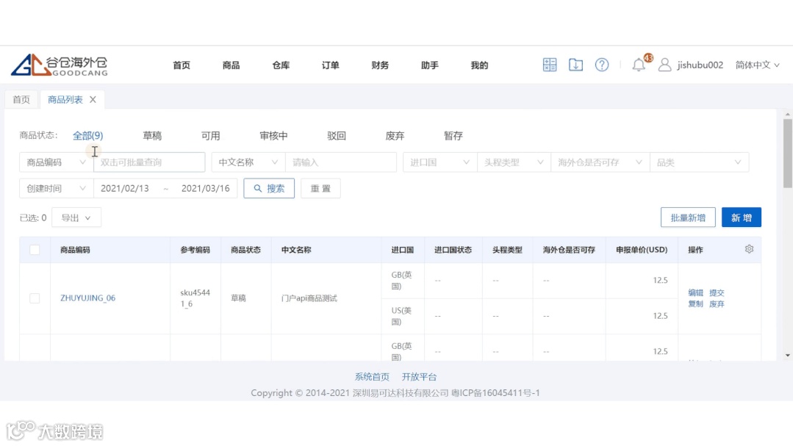Open the 开放平台 footer link

coord(419,377)
